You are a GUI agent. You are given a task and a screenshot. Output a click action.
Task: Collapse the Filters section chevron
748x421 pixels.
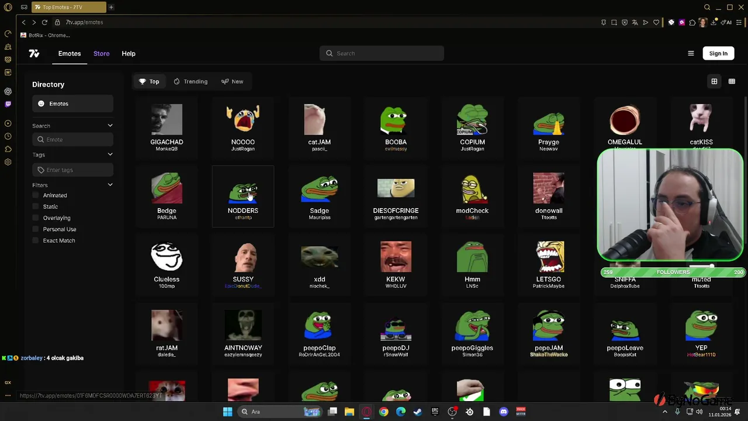(110, 185)
